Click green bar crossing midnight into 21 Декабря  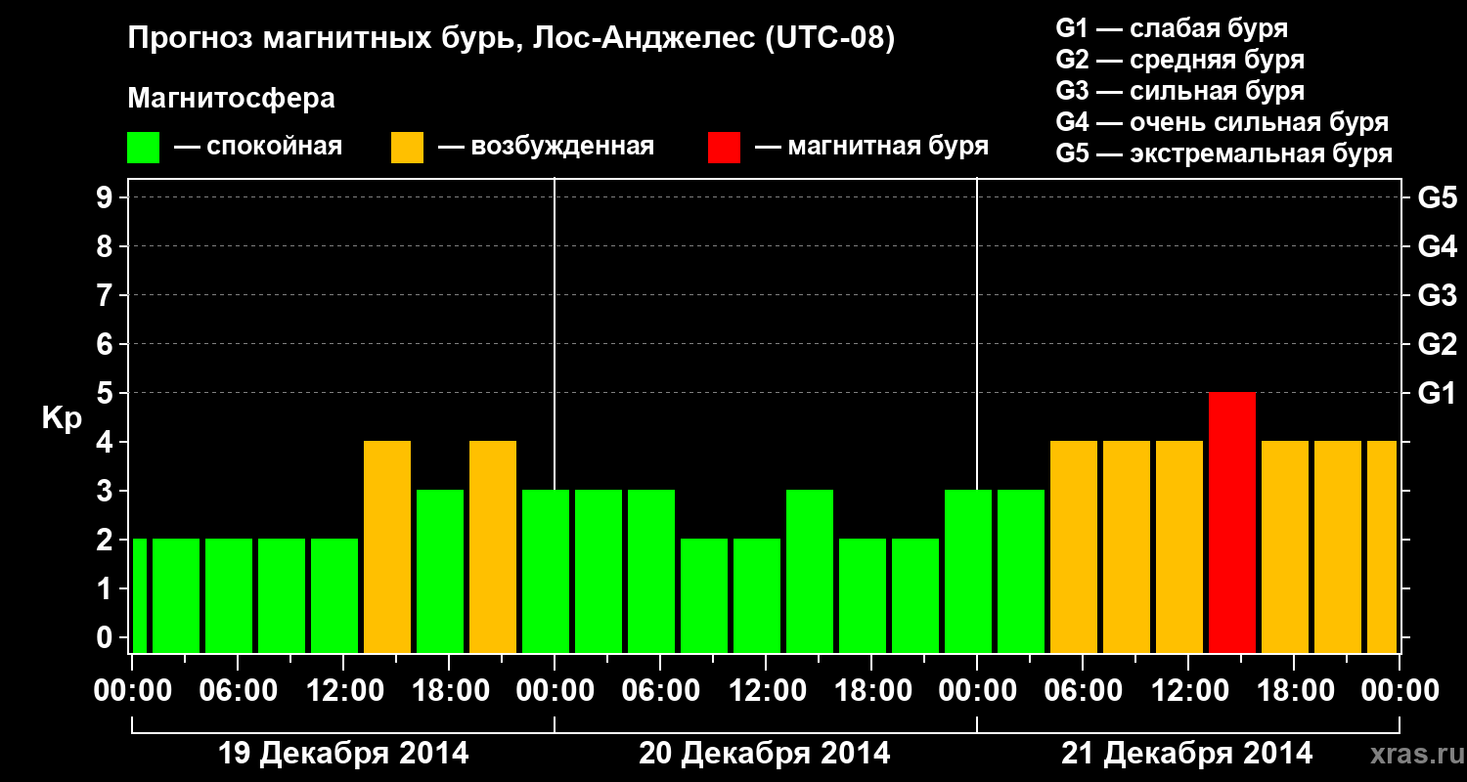click(968, 571)
